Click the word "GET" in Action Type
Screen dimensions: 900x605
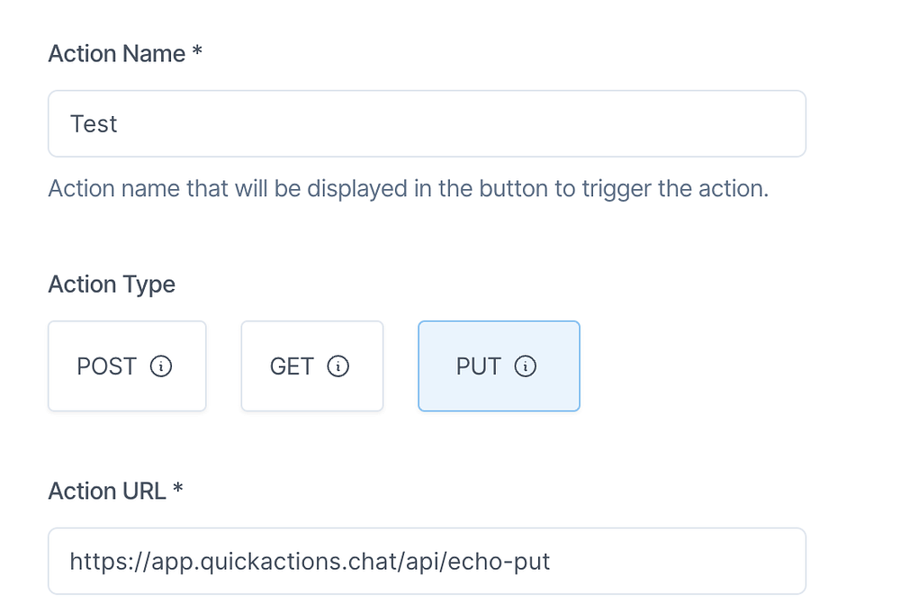(x=292, y=366)
